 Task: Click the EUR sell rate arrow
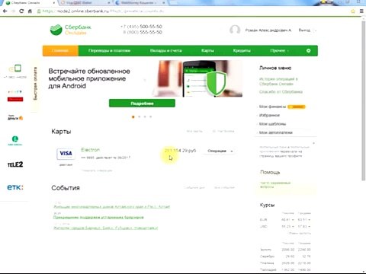pos(310,220)
